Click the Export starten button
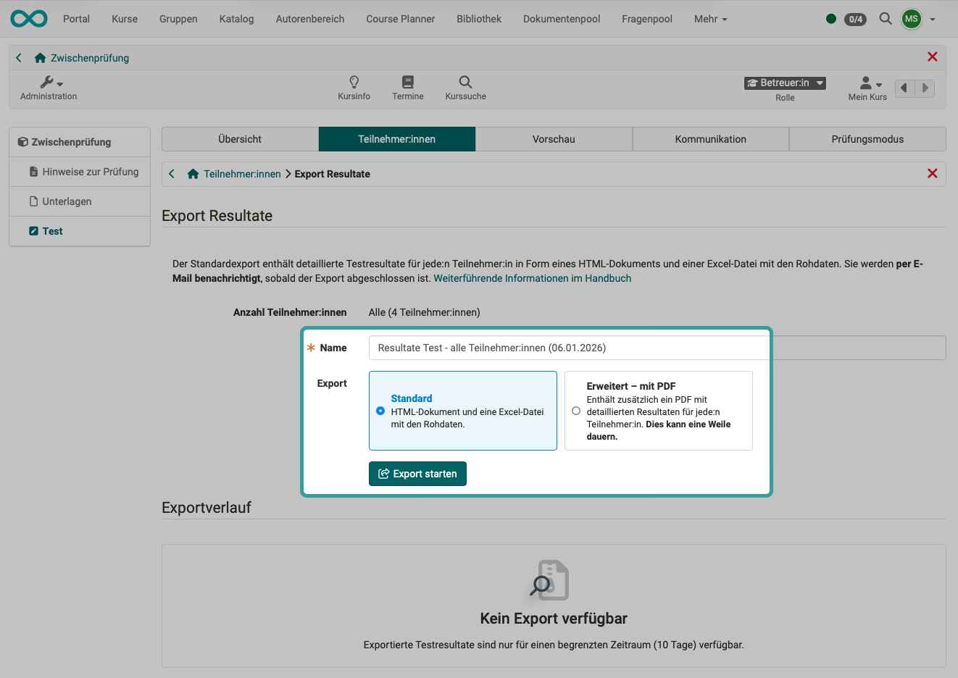 (417, 473)
